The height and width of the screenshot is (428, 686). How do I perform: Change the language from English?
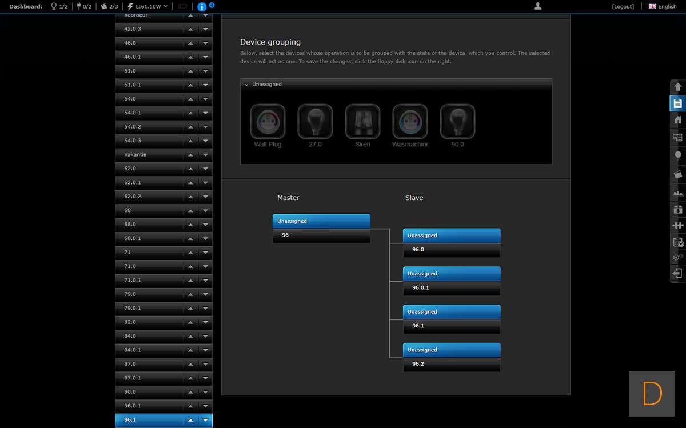(x=663, y=6)
